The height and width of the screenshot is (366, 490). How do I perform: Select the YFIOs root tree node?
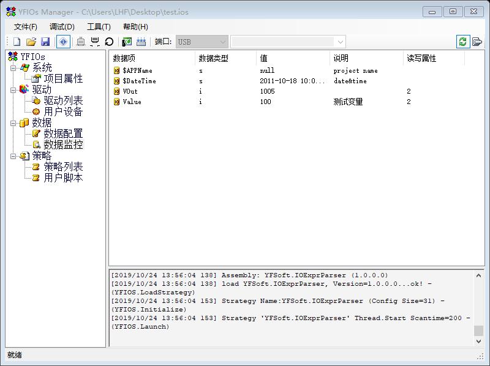coord(33,57)
